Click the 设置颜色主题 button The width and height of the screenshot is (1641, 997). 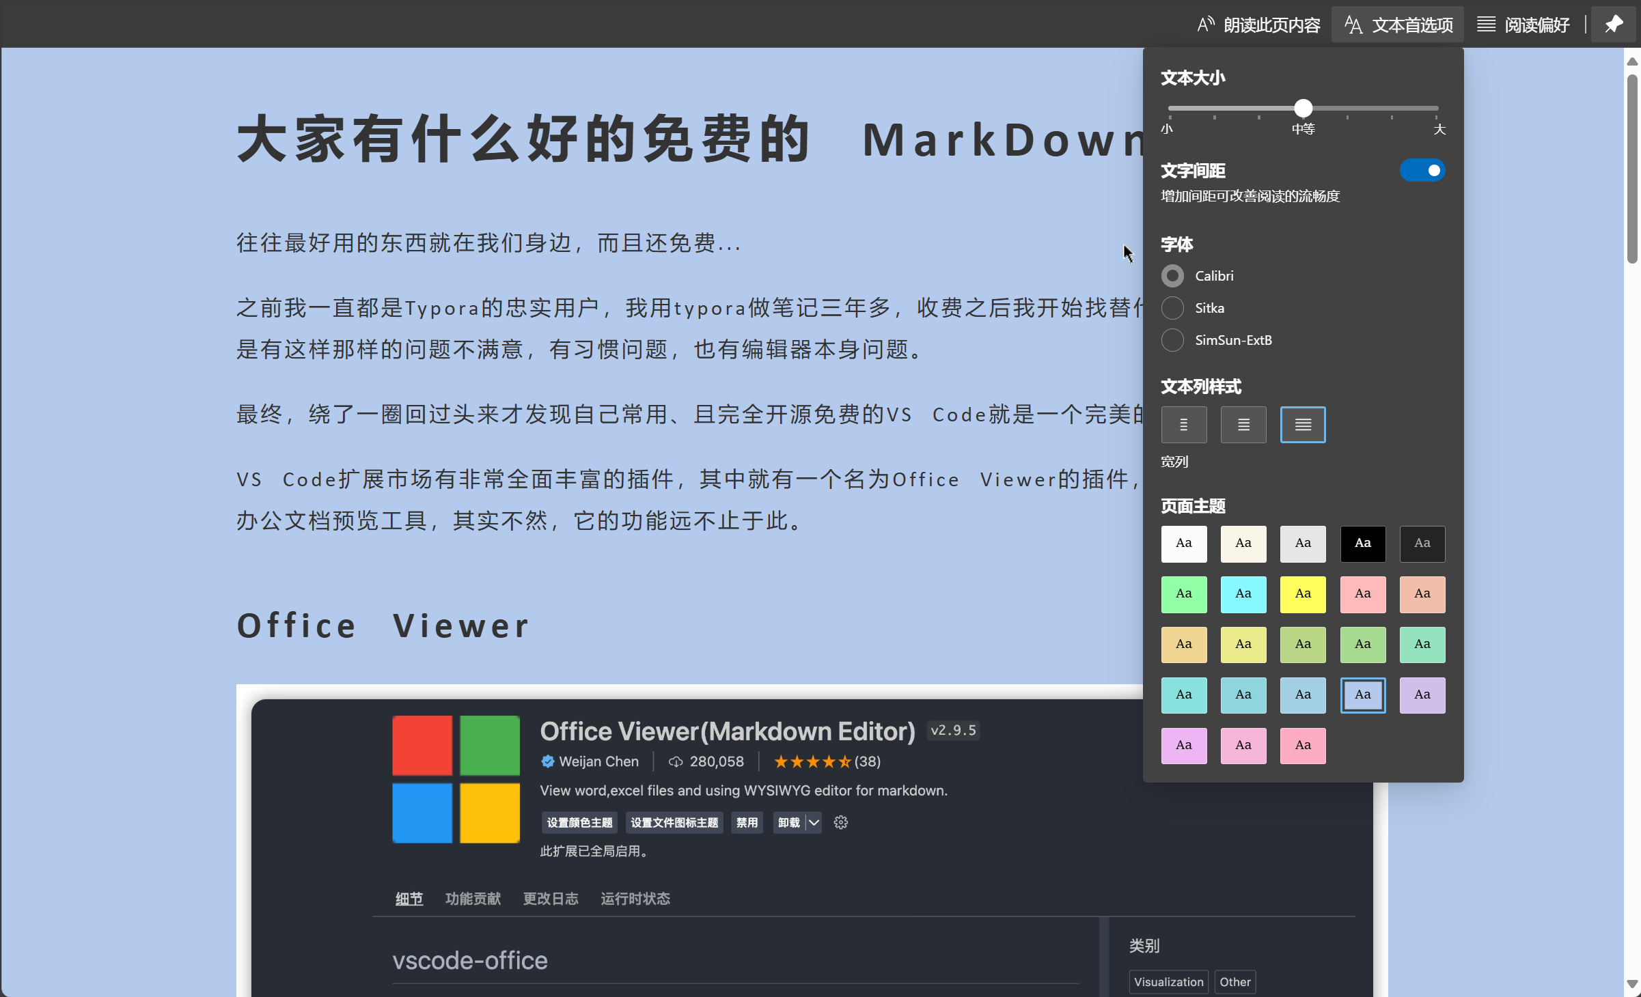579,822
